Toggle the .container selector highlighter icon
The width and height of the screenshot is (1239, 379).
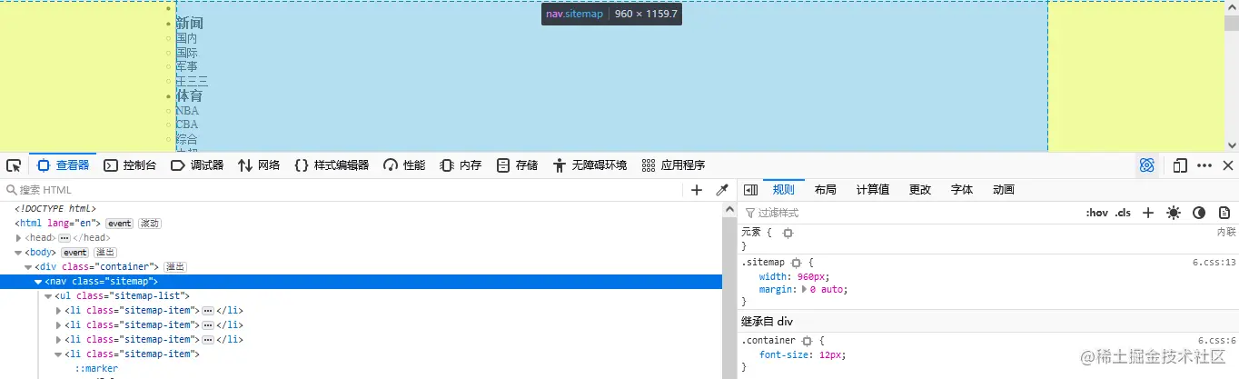tap(807, 341)
